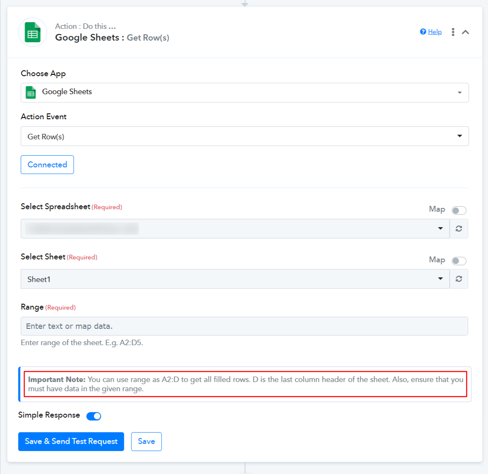Viewport: 488px width, 474px height.
Task: Click the Action Event label
Action: coord(44,117)
